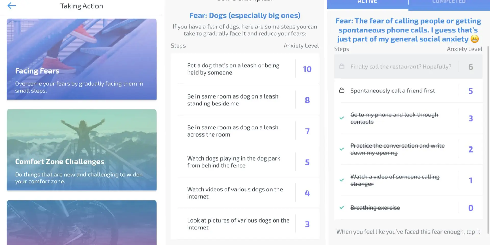Select 'Look at pictures of various dogs' step
The height and width of the screenshot is (245, 490).
(x=245, y=224)
